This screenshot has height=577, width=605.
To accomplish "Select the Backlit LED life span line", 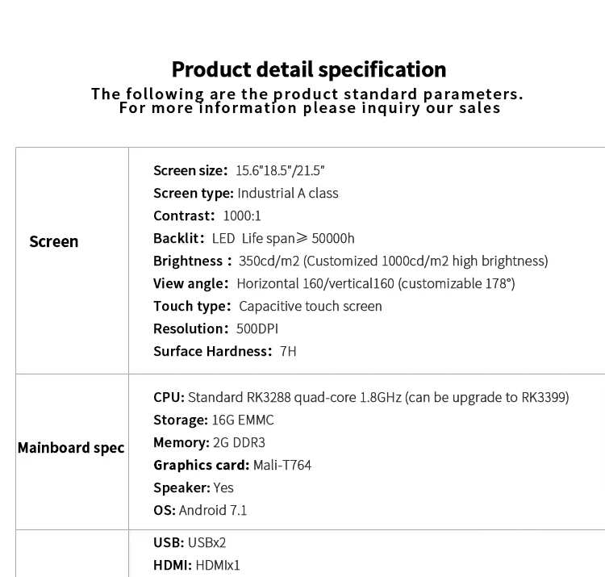I will (x=254, y=238).
